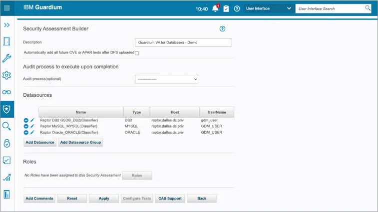Click the Host column header
378x212 pixels.
174,112
